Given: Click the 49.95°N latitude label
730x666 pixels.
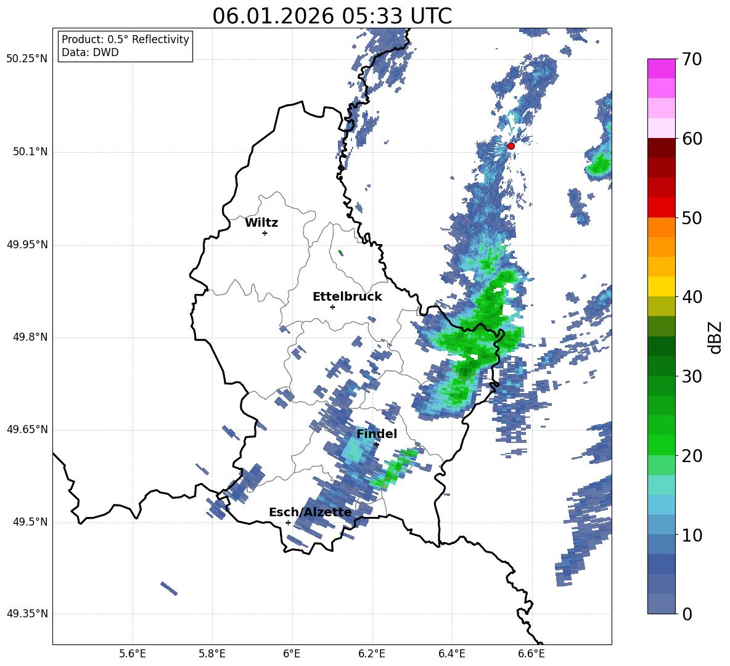Looking at the screenshot, I should 27,245.
